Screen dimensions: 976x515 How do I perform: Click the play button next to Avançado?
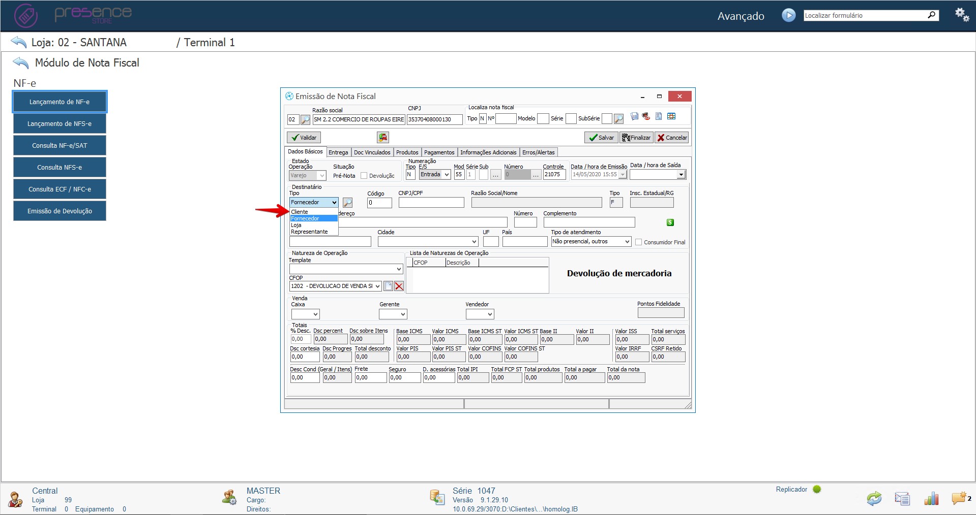pos(788,15)
